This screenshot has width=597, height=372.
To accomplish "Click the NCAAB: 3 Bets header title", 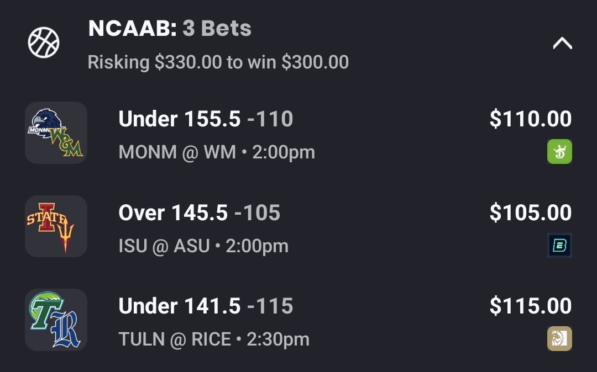I will [x=170, y=29].
